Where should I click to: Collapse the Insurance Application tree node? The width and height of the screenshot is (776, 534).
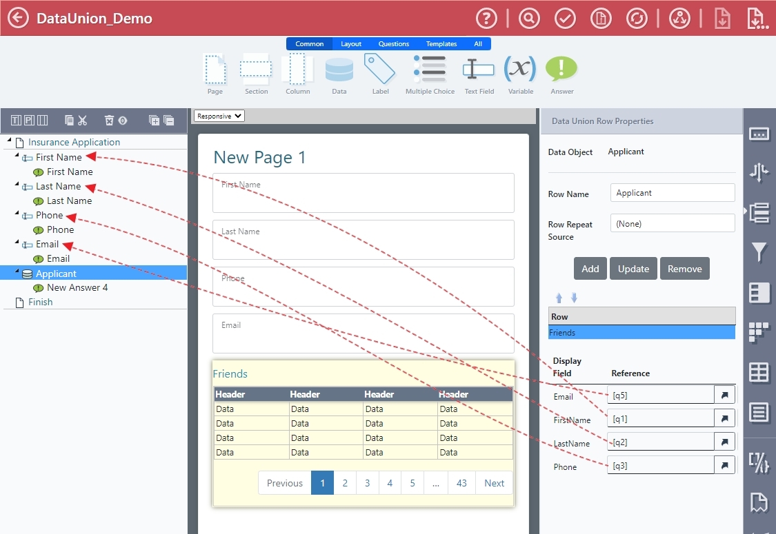tap(9, 141)
